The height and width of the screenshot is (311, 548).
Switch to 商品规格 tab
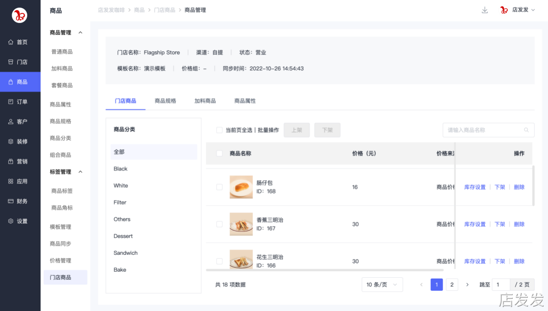click(x=166, y=101)
